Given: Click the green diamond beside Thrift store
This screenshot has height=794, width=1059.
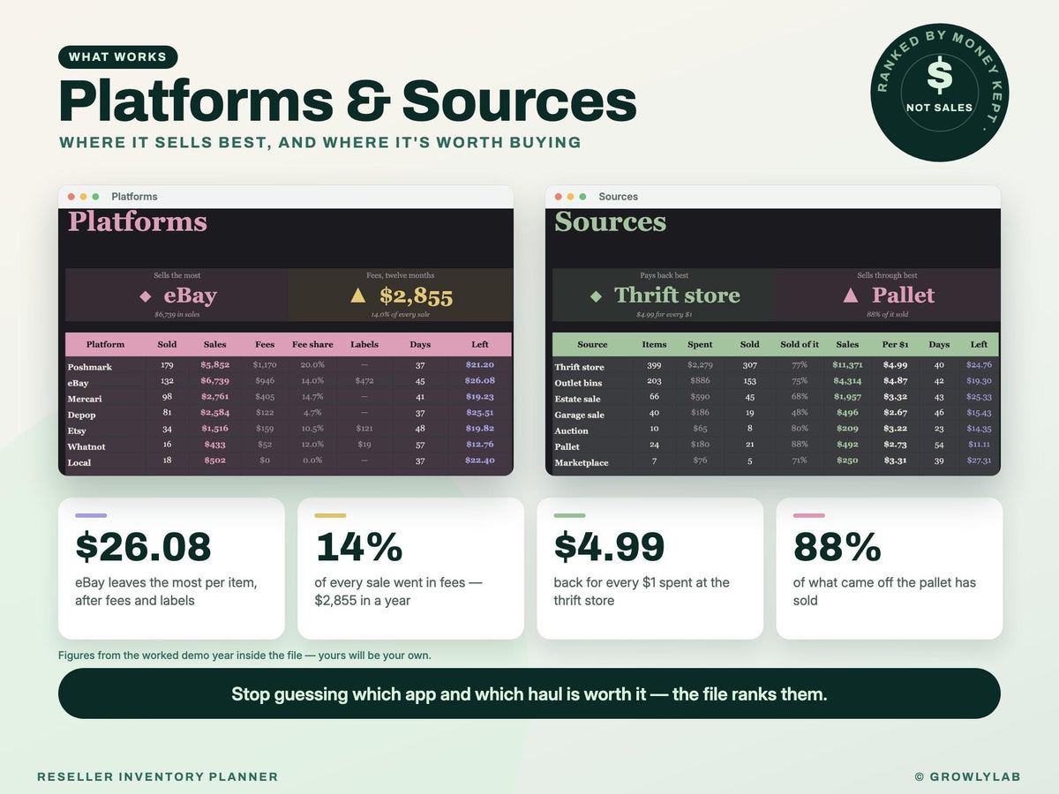Looking at the screenshot, I should 596,296.
